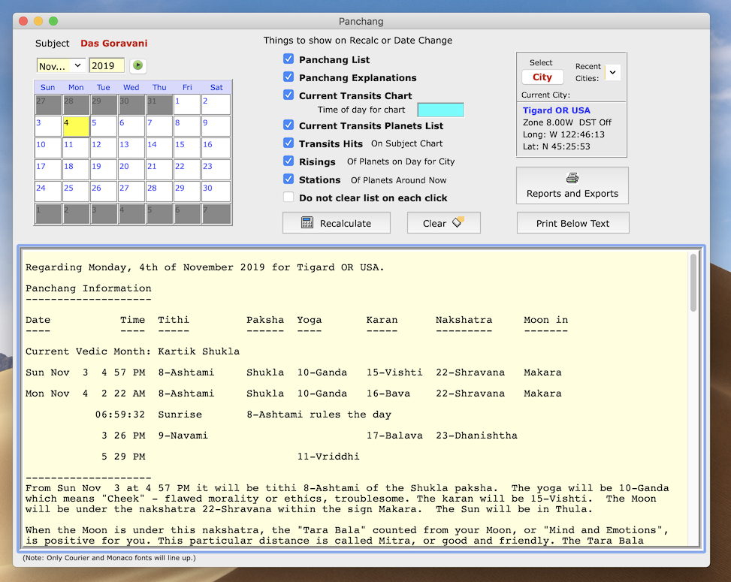Click the cyan time of day field

[x=441, y=110]
